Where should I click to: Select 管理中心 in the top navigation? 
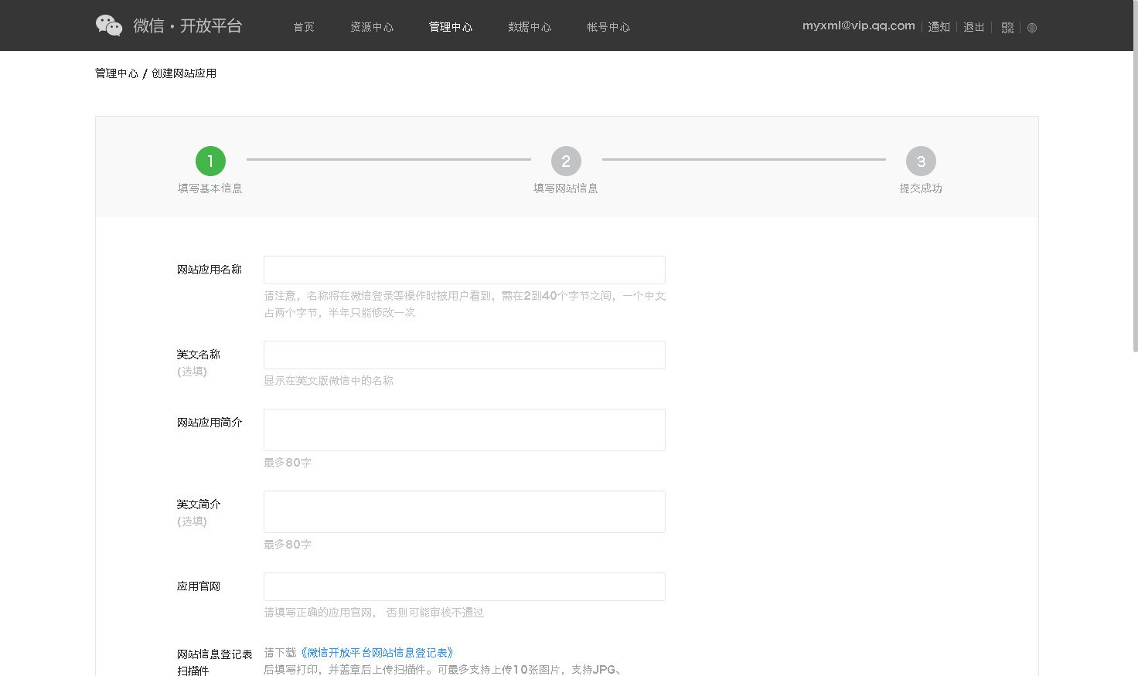pos(451,27)
